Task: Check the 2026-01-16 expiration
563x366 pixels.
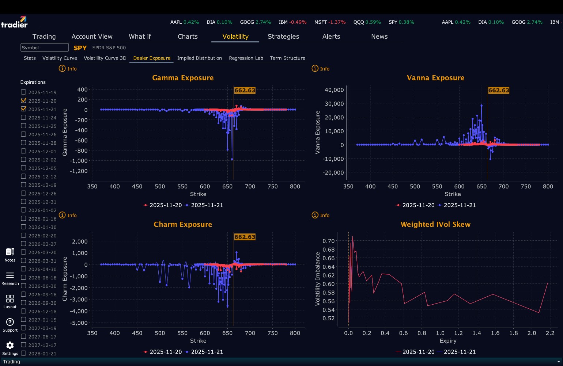Action: click(23, 218)
